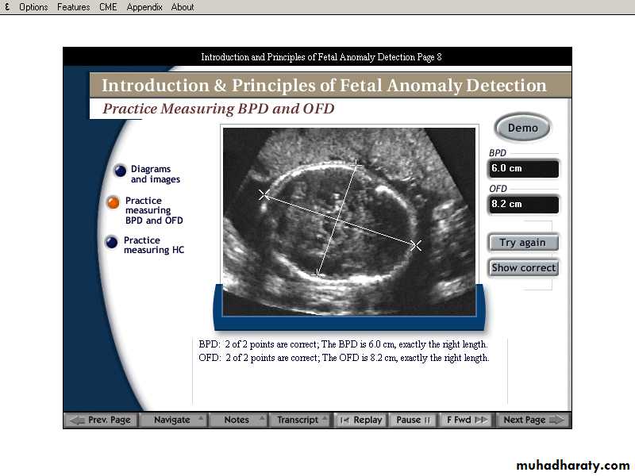
Task: Click the blue bullet beside Diagrams and images
Action: pos(120,170)
